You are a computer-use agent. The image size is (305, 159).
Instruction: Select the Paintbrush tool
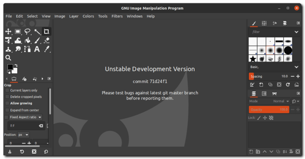pyautogui.click(x=37, y=40)
